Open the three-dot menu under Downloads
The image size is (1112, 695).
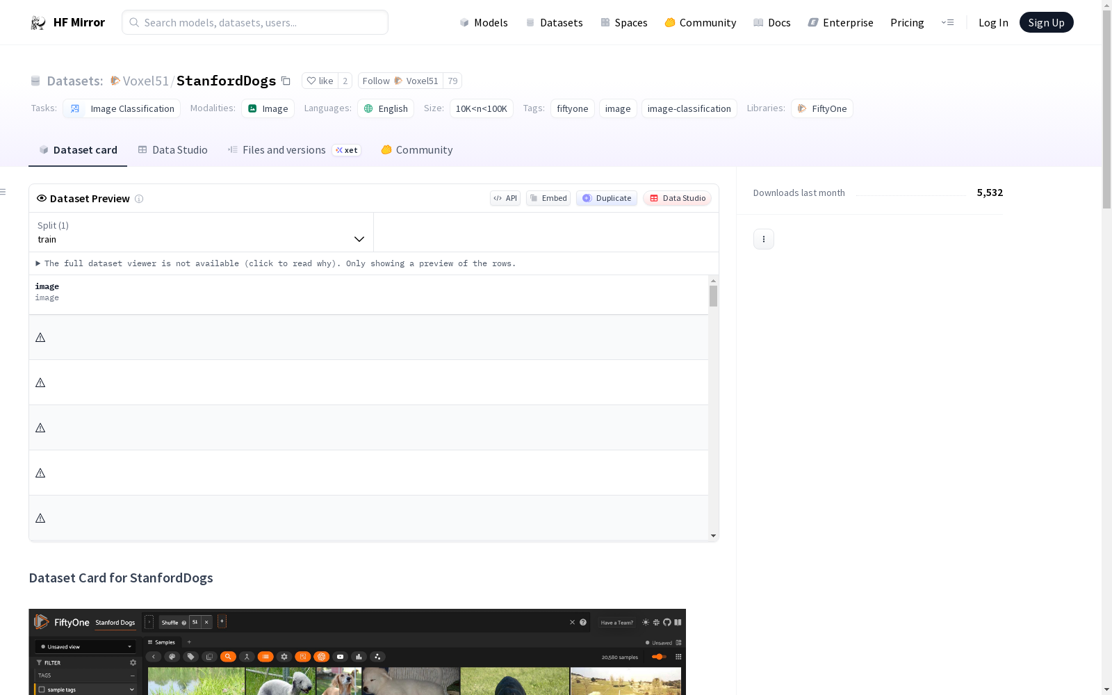(x=763, y=239)
